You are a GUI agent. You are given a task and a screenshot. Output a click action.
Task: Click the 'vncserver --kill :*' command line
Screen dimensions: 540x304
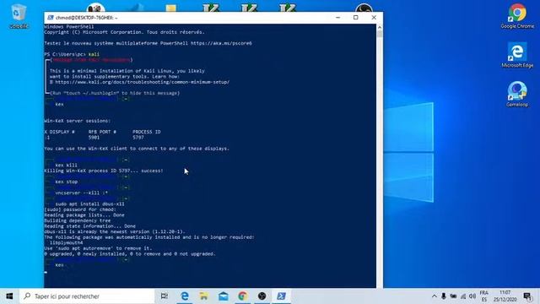(82, 193)
